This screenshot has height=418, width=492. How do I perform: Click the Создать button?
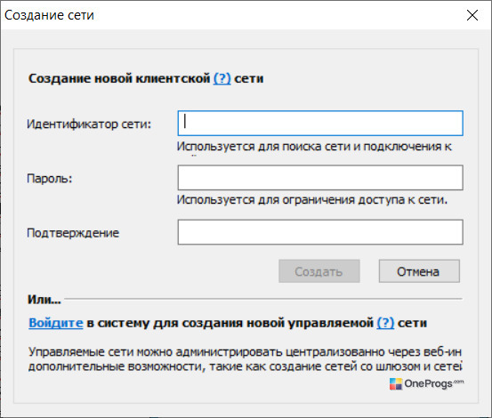[x=319, y=271]
